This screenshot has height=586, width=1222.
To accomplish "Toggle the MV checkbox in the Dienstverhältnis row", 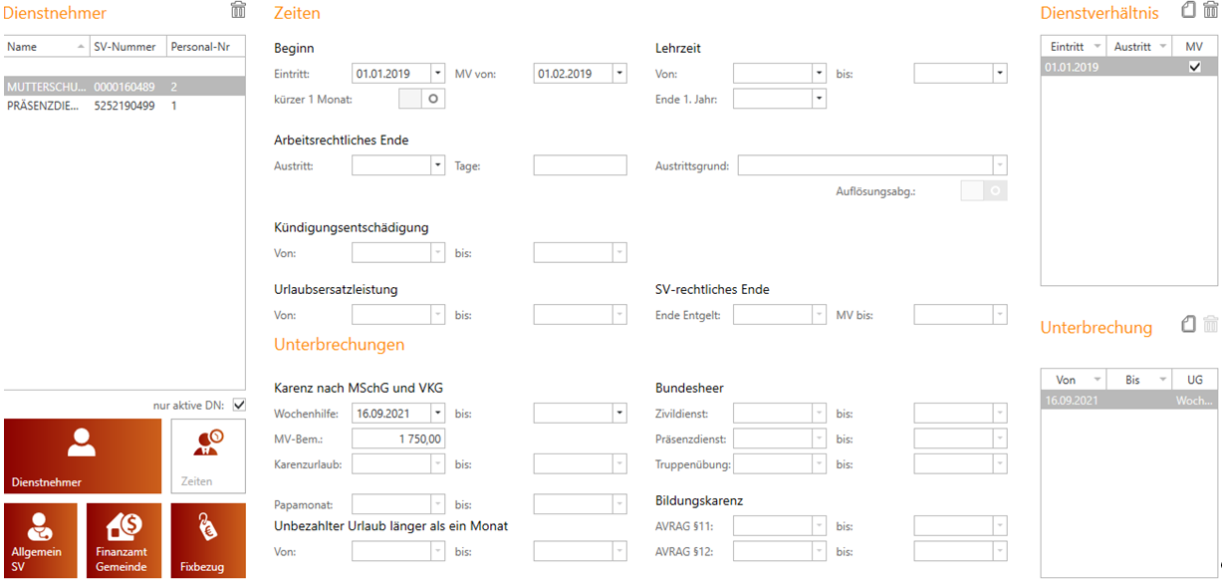I will [1195, 67].
